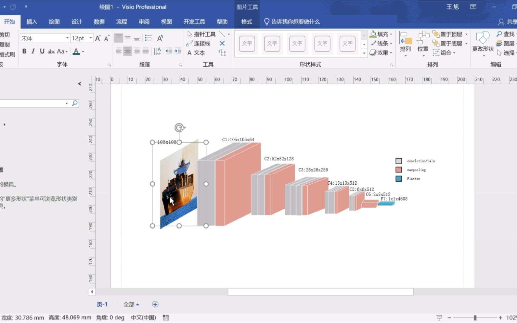Image resolution: width=517 pixels, height=323 pixels.
Task: Click the connection point X tool
Action: click(x=222, y=43)
